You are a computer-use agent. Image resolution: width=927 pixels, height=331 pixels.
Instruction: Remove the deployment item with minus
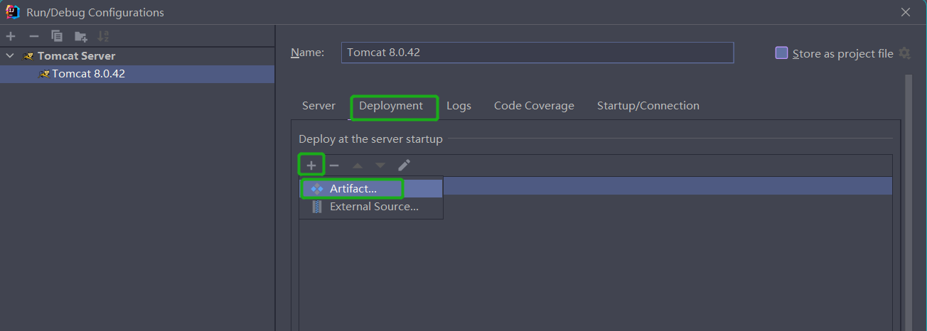[334, 165]
